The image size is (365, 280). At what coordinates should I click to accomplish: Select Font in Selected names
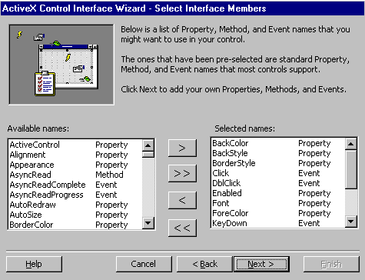(278, 203)
